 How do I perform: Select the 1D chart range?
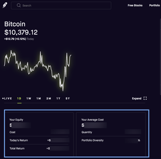coord(19,98)
